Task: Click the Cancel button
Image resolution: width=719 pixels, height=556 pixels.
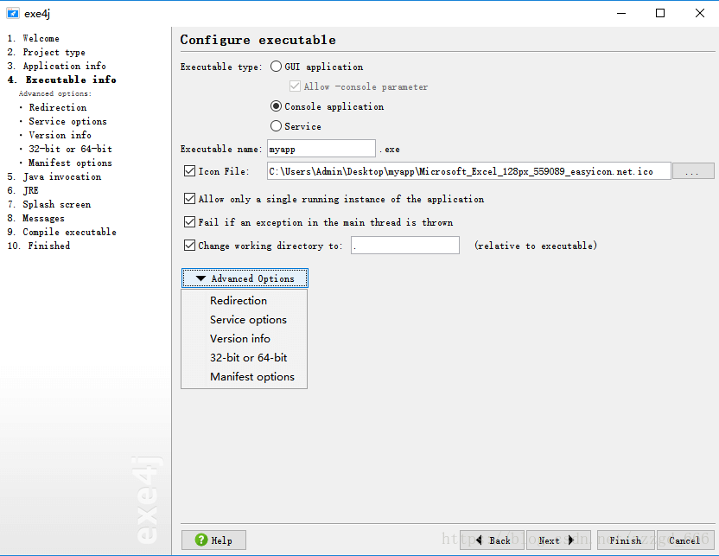Action: 684,540
